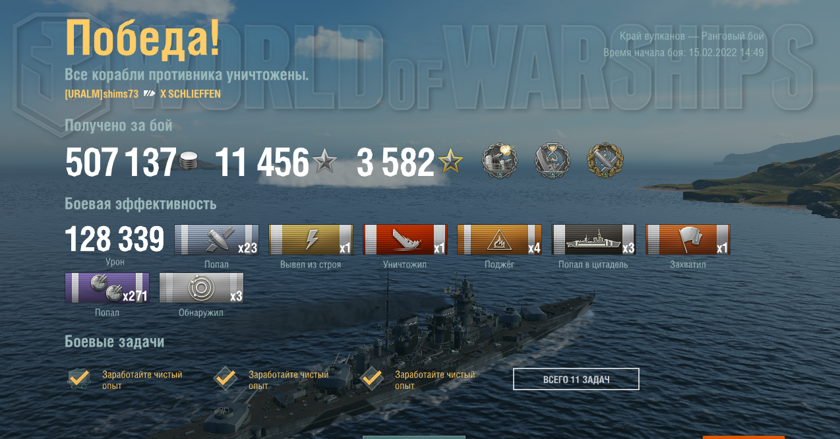Select the incapacitation ribbon with lightning bolt
This screenshot has width=840, height=439.
[x=311, y=239]
